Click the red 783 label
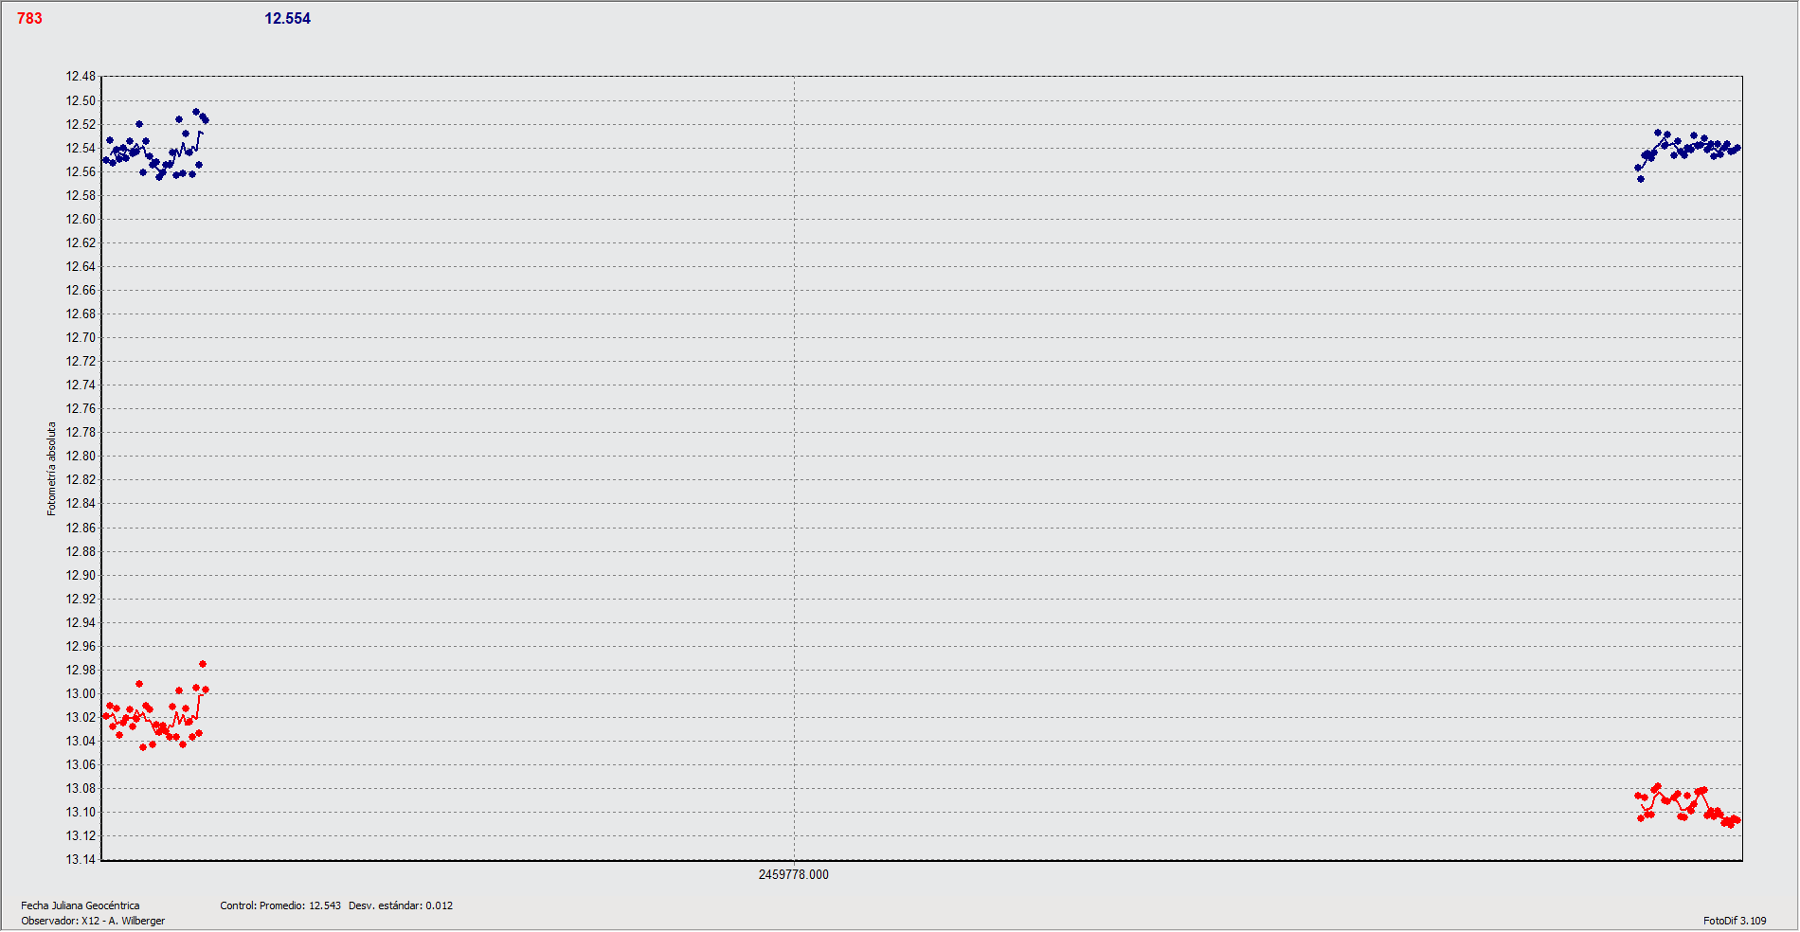This screenshot has width=1800, height=932. (29, 19)
